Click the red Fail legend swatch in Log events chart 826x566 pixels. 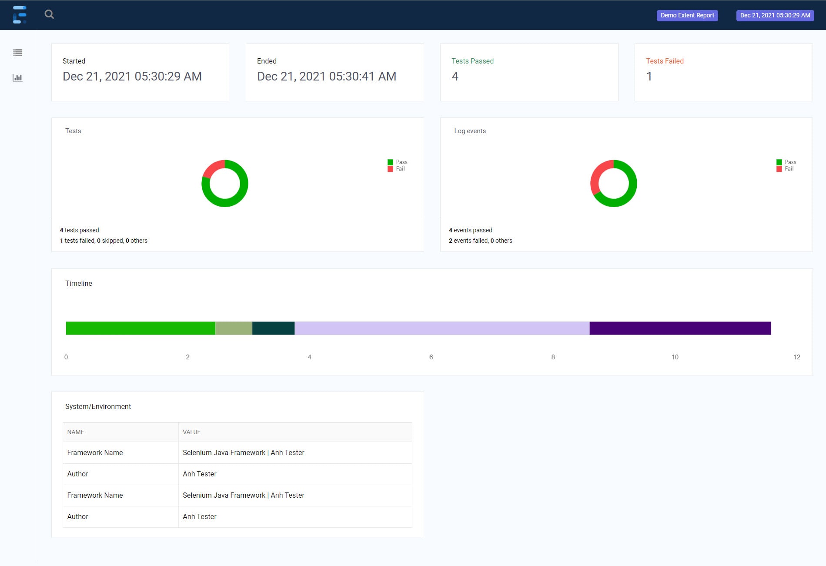pos(779,169)
